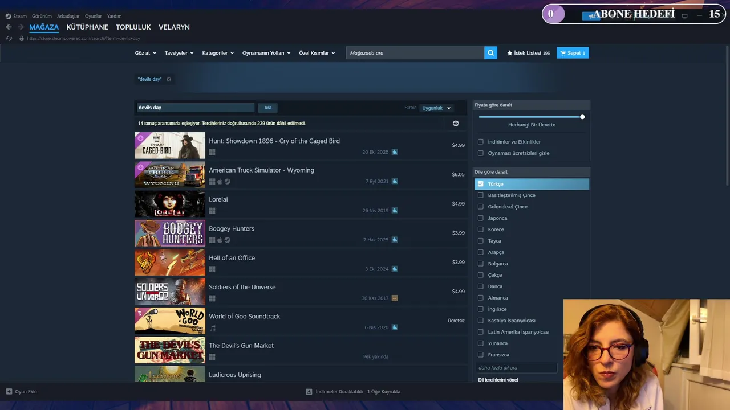Viewport: 730px width, 410px height.
Task: Go forward with the right arrow
Action: 21,27
